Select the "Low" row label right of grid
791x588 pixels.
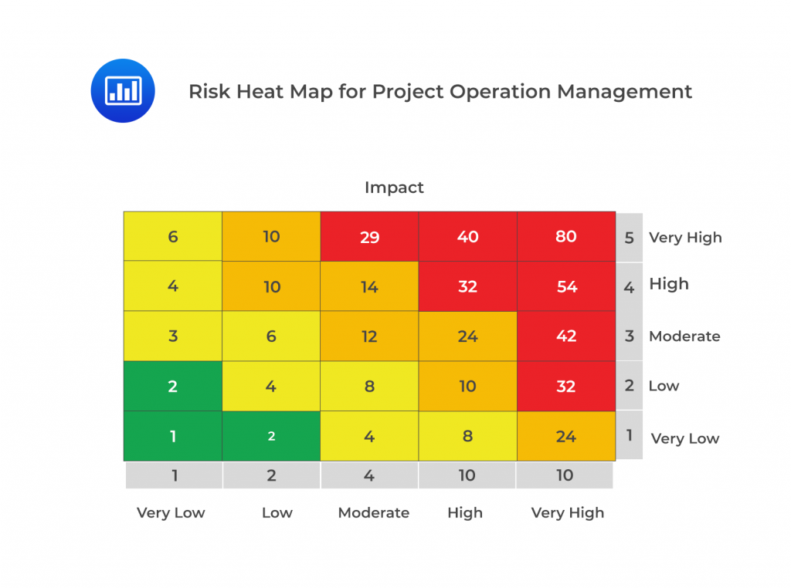click(664, 386)
